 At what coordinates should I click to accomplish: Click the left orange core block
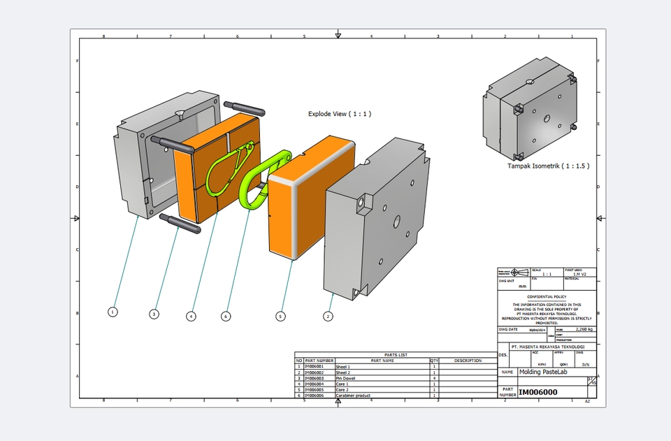[217, 168]
